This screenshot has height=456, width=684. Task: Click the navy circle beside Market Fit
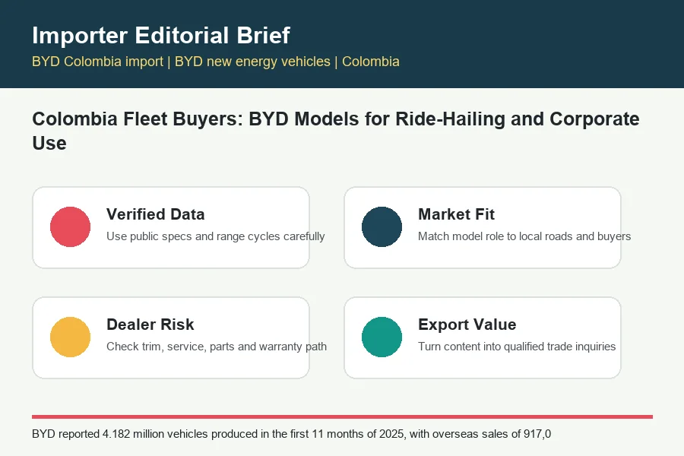pyautogui.click(x=382, y=227)
